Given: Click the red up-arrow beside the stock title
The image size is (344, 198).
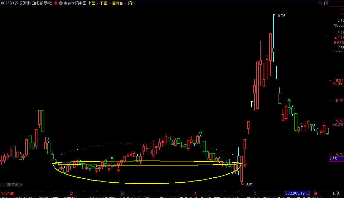Looking at the screenshot, I should click(56, 3).
